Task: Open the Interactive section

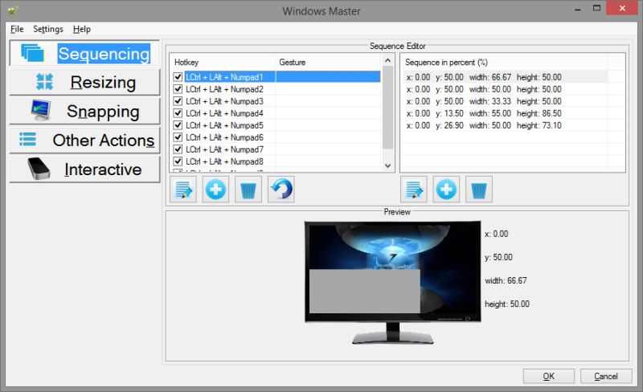Action: 84,169
